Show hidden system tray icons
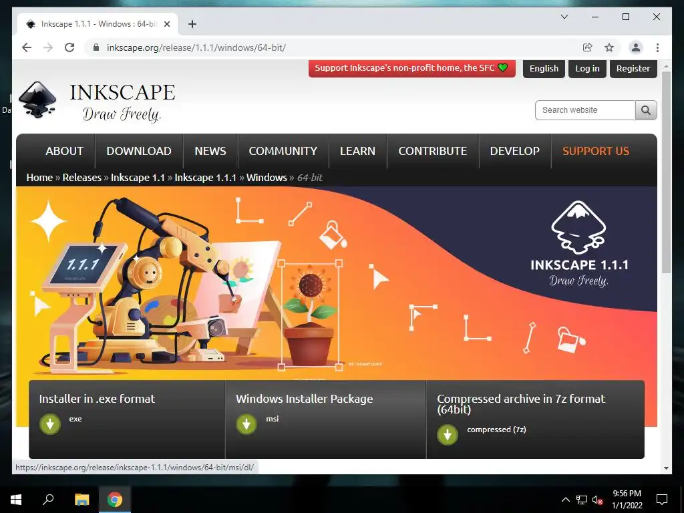The height and width of the screenshot is (513, 684). click(x=565, y=500)
